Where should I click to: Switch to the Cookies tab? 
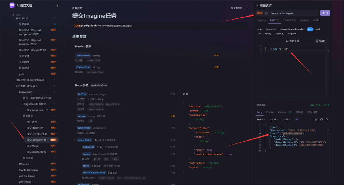pyautogui.click(x=305, y=20)
